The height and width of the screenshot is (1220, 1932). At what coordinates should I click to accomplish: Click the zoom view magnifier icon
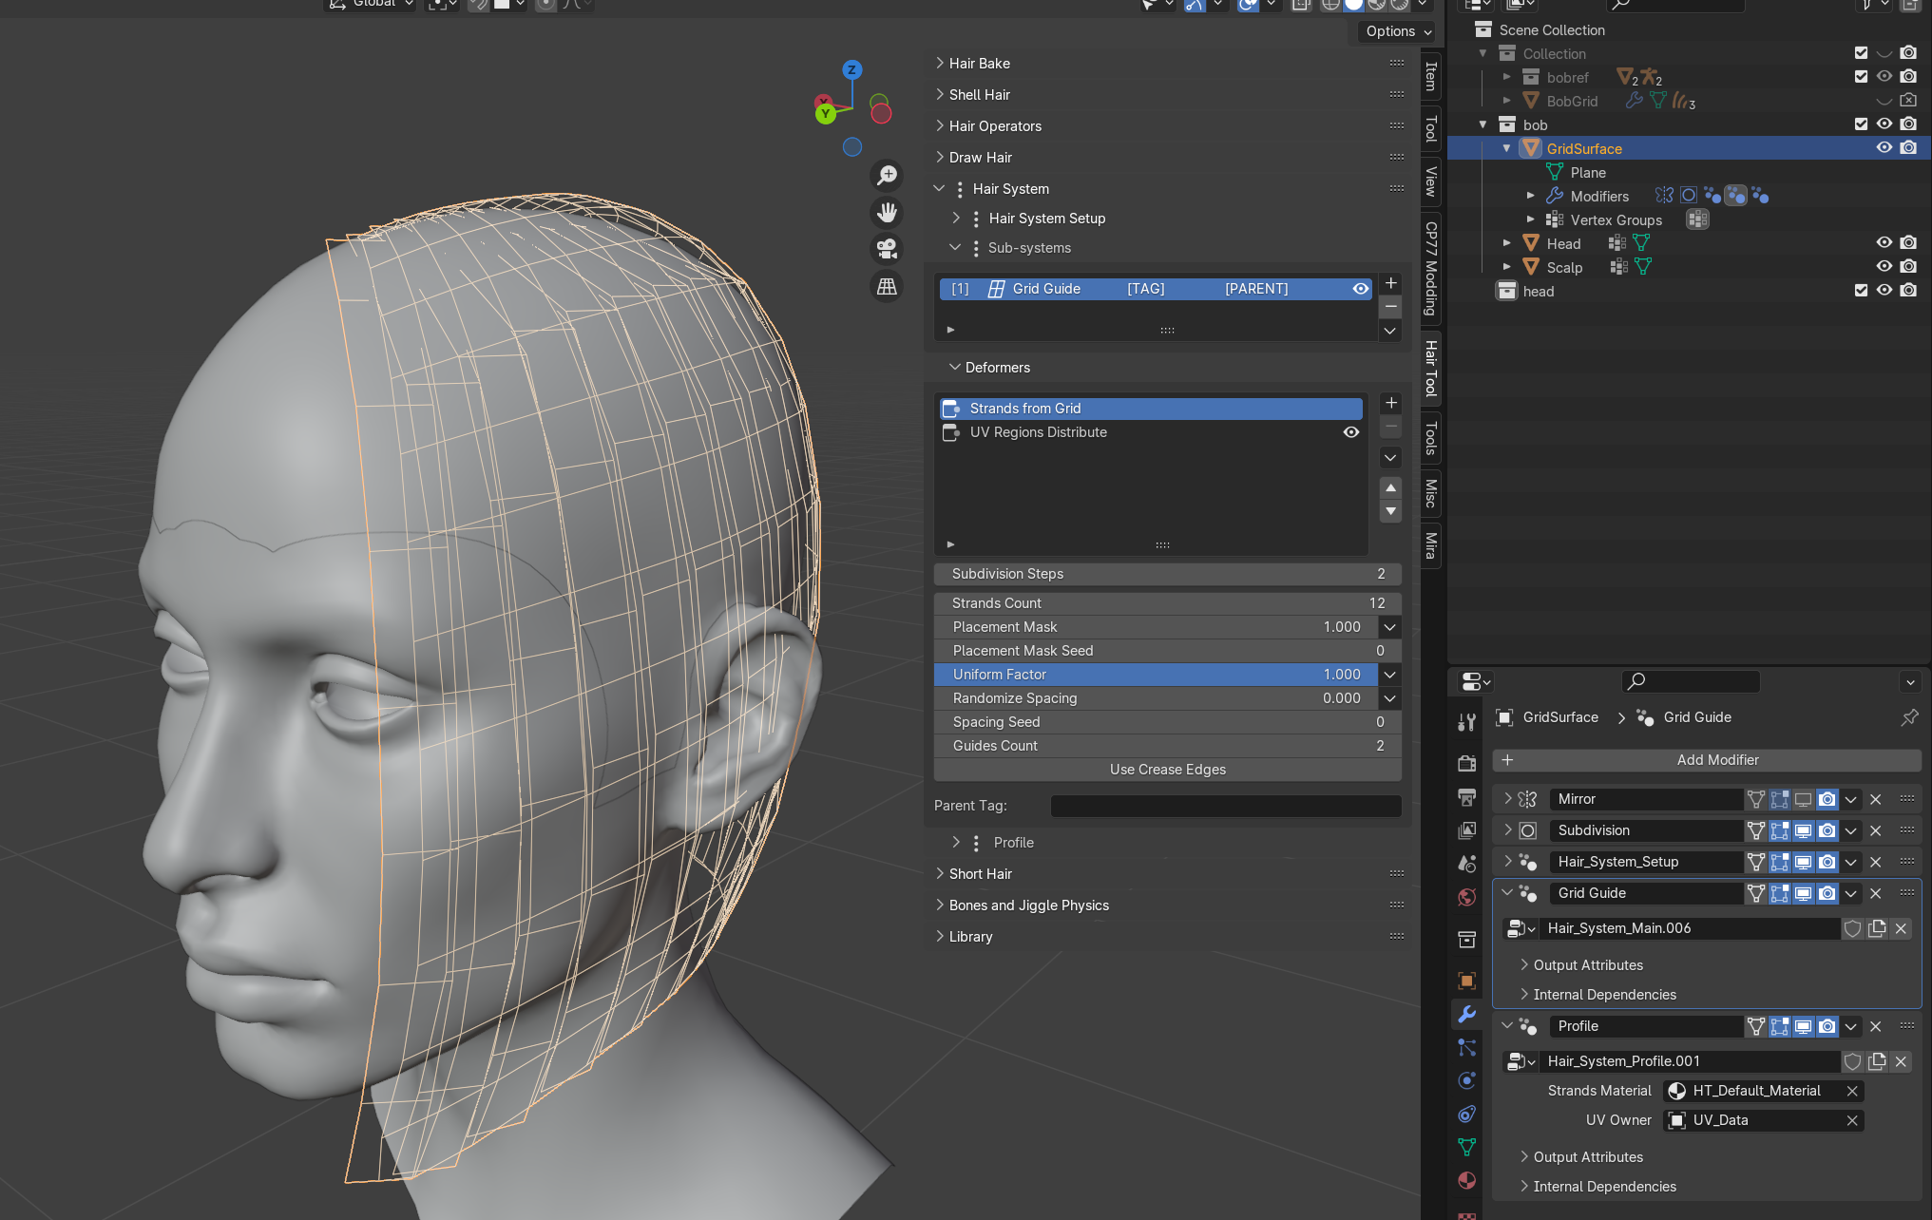tap(887, 176)
